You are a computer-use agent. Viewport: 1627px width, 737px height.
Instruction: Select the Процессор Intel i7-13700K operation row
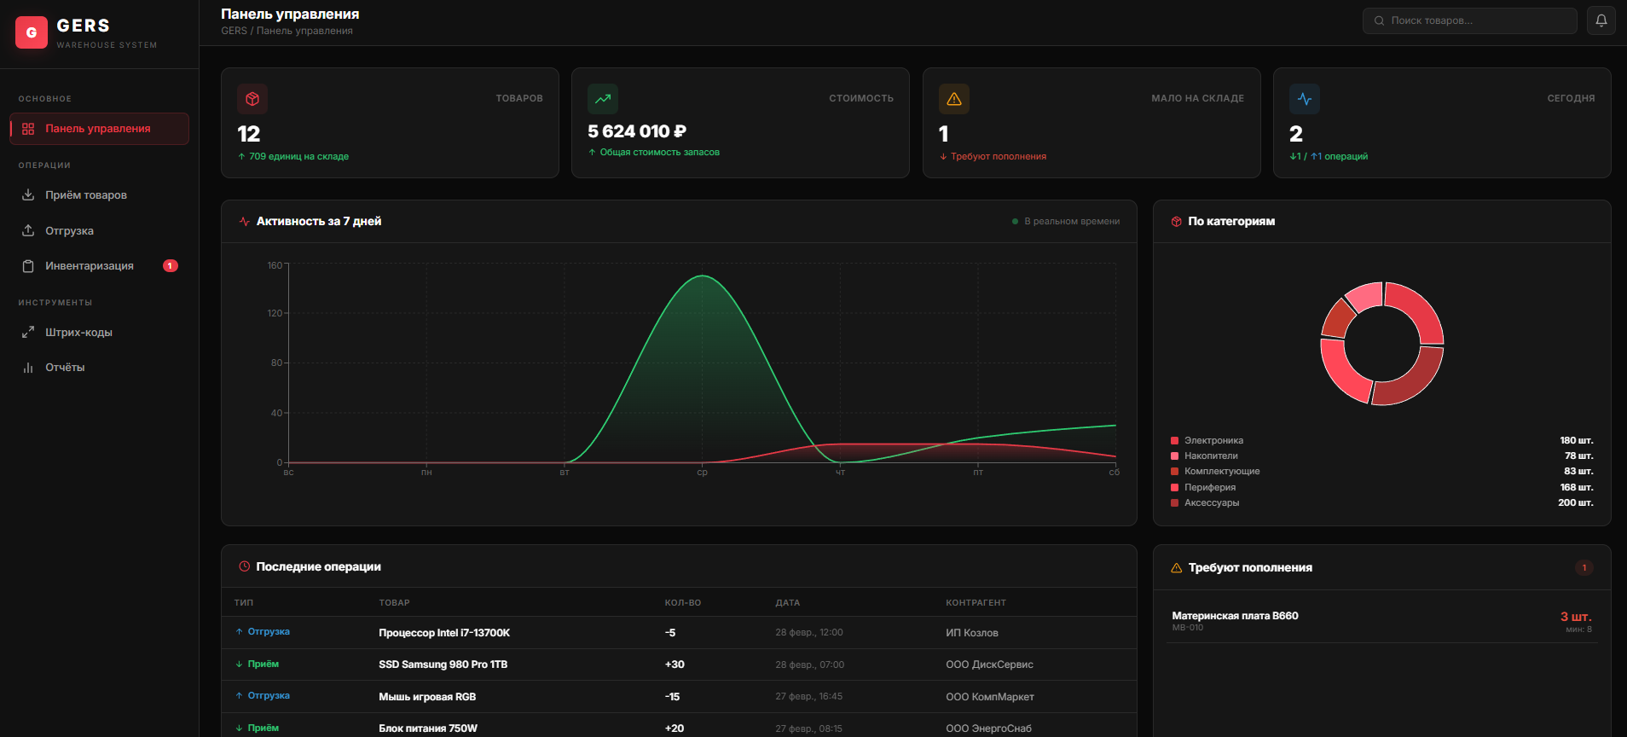click(x=443, y=633)
